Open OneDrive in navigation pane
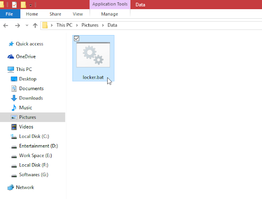 (26, 57)
